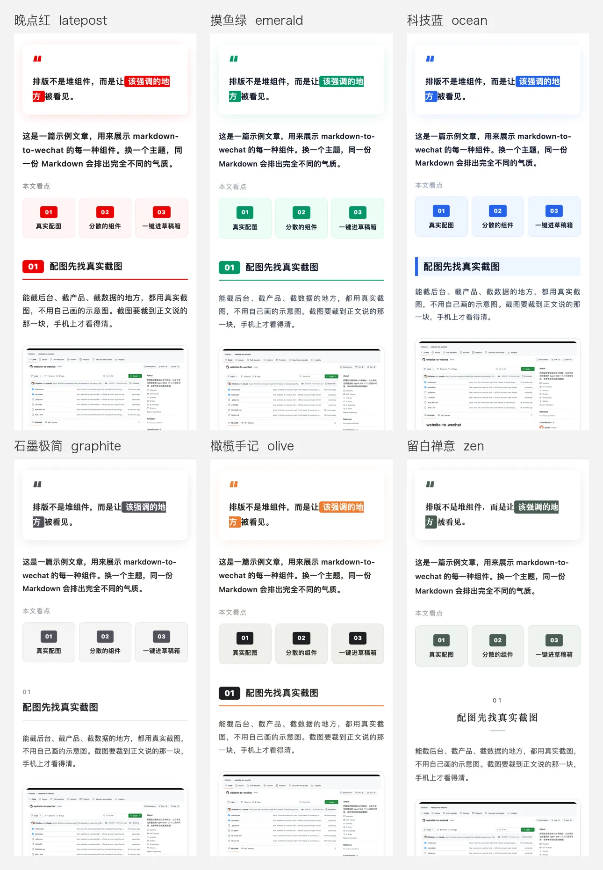Open the GitHub screenshot in graphite preview

(105, 821)
